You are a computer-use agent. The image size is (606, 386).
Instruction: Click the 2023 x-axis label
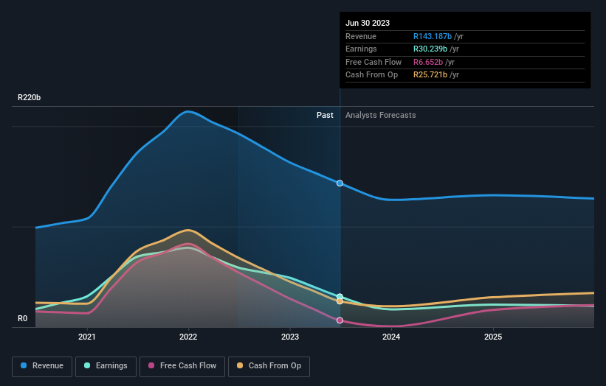pos(290,337)
